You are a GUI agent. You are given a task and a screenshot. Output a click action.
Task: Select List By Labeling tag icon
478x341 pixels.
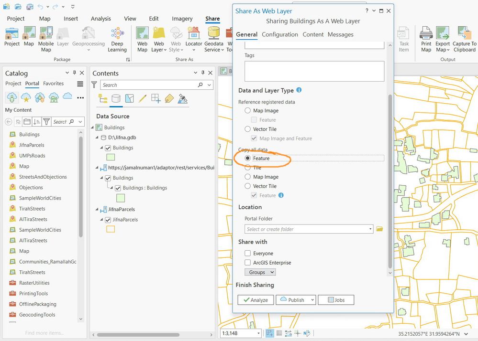click(x=169, y=98)
